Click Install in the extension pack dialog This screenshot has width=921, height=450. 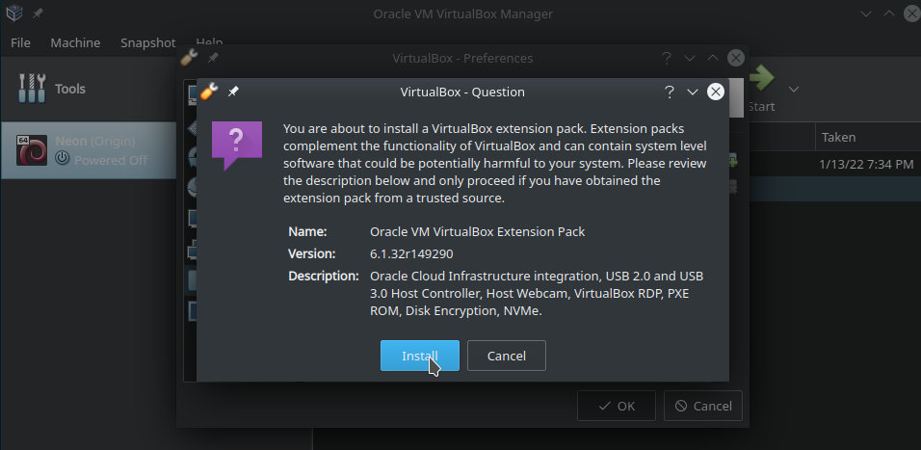click(419, 356)
